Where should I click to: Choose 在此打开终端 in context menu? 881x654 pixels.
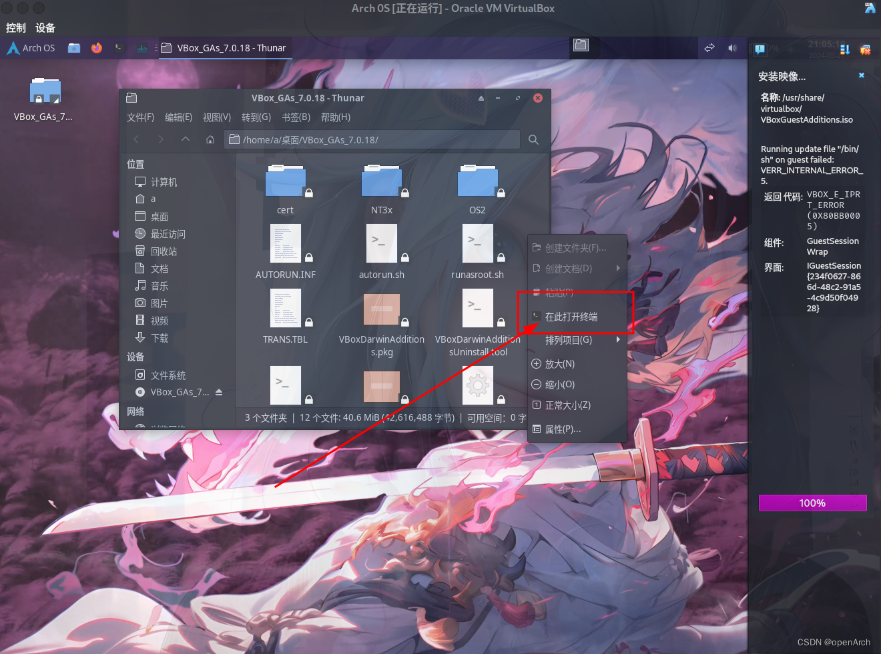point(577,317)
